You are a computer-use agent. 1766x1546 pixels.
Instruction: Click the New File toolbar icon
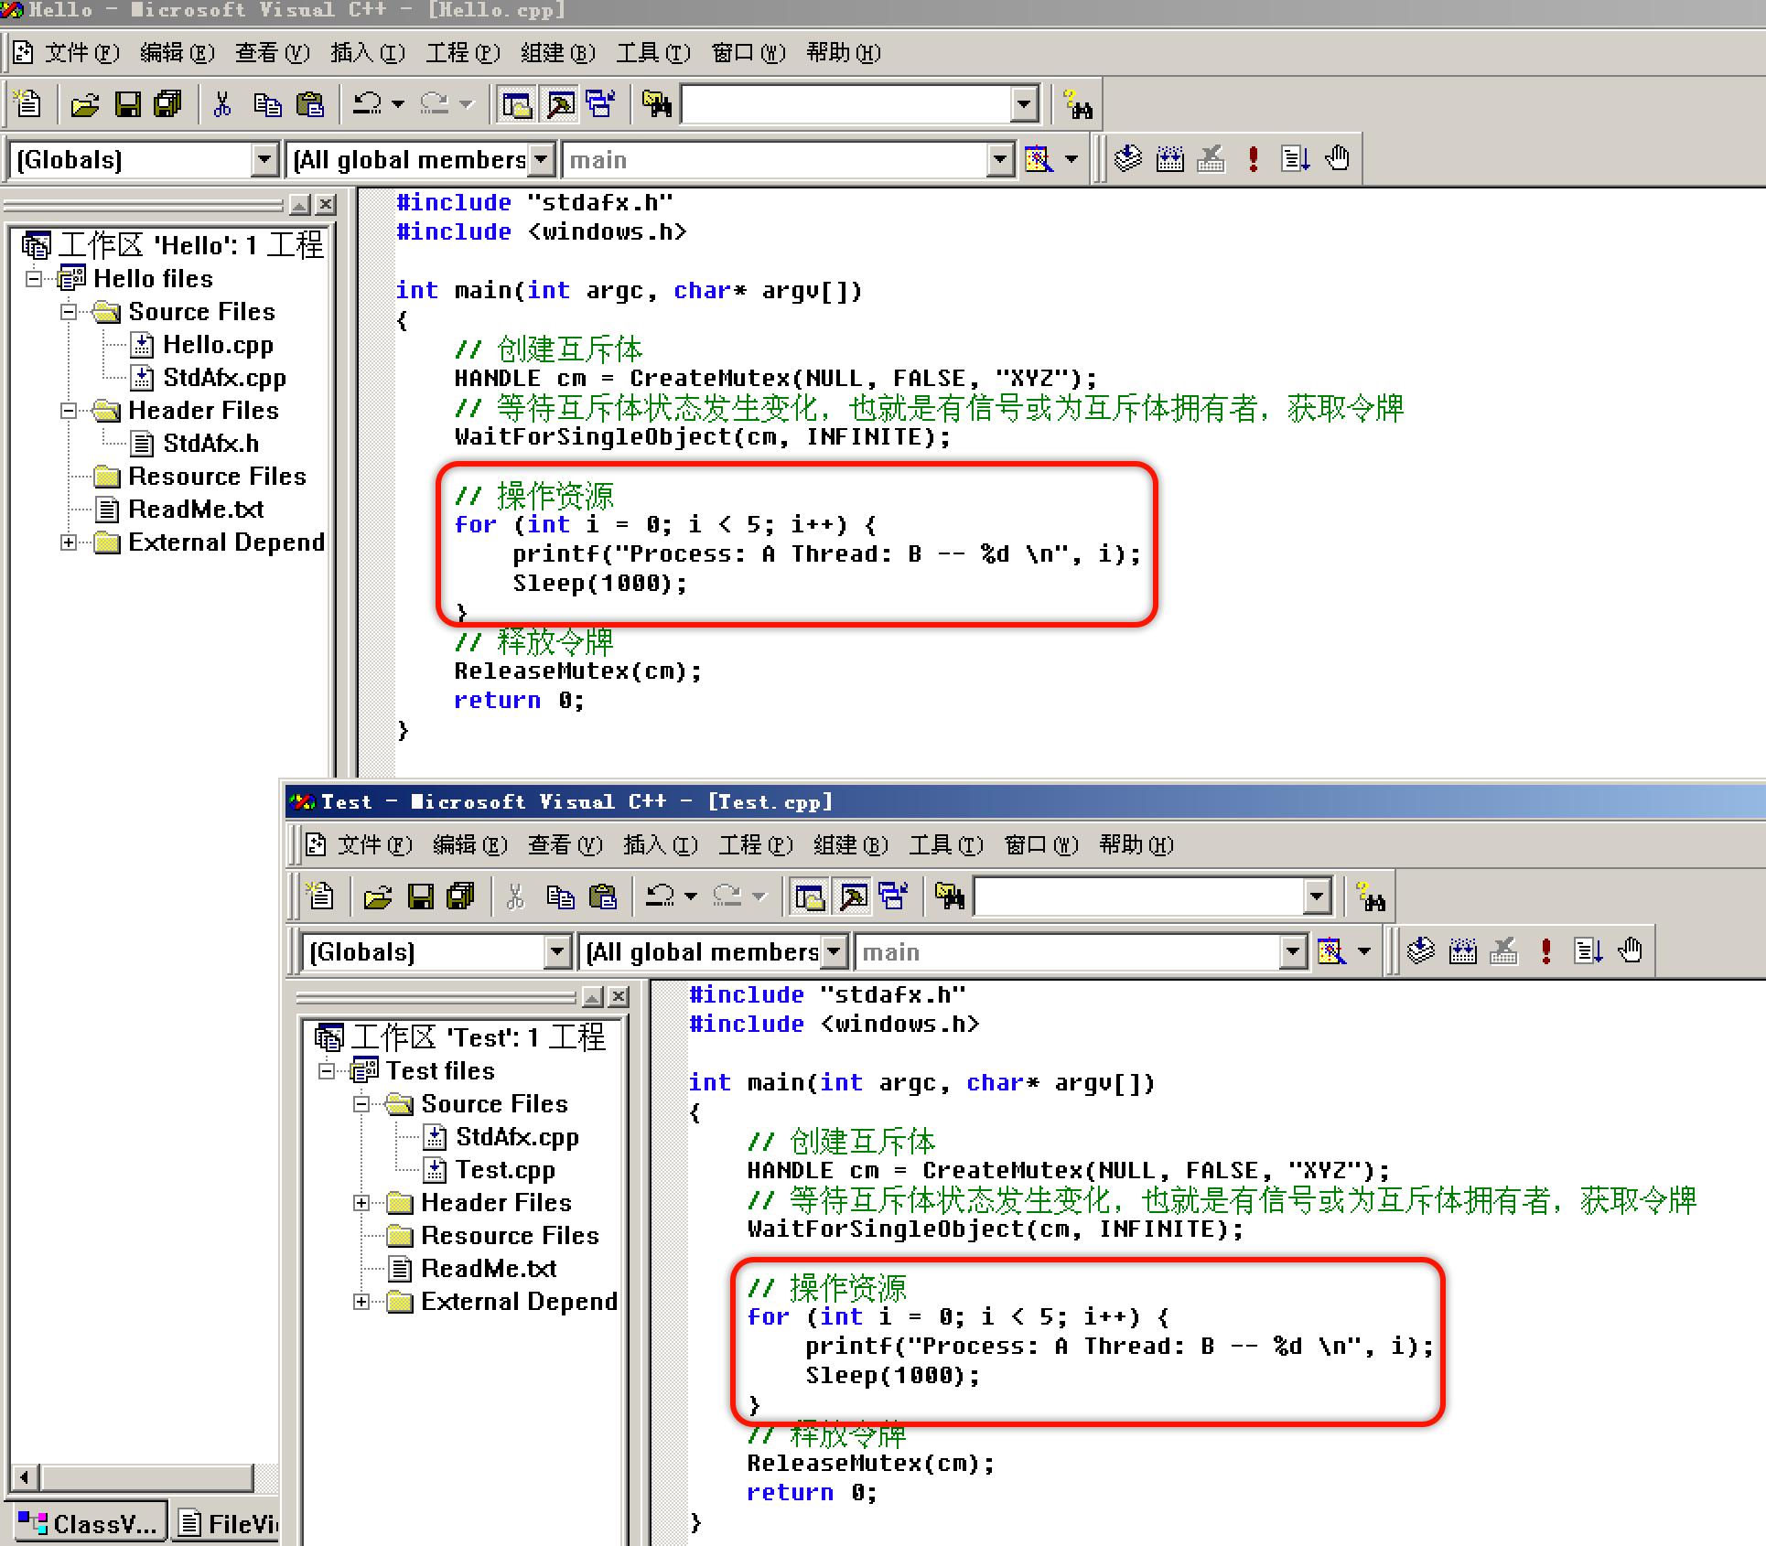click(x=28, y=103)
